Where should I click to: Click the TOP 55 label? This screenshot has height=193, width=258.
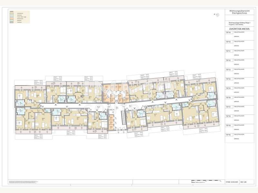point(228,88)
